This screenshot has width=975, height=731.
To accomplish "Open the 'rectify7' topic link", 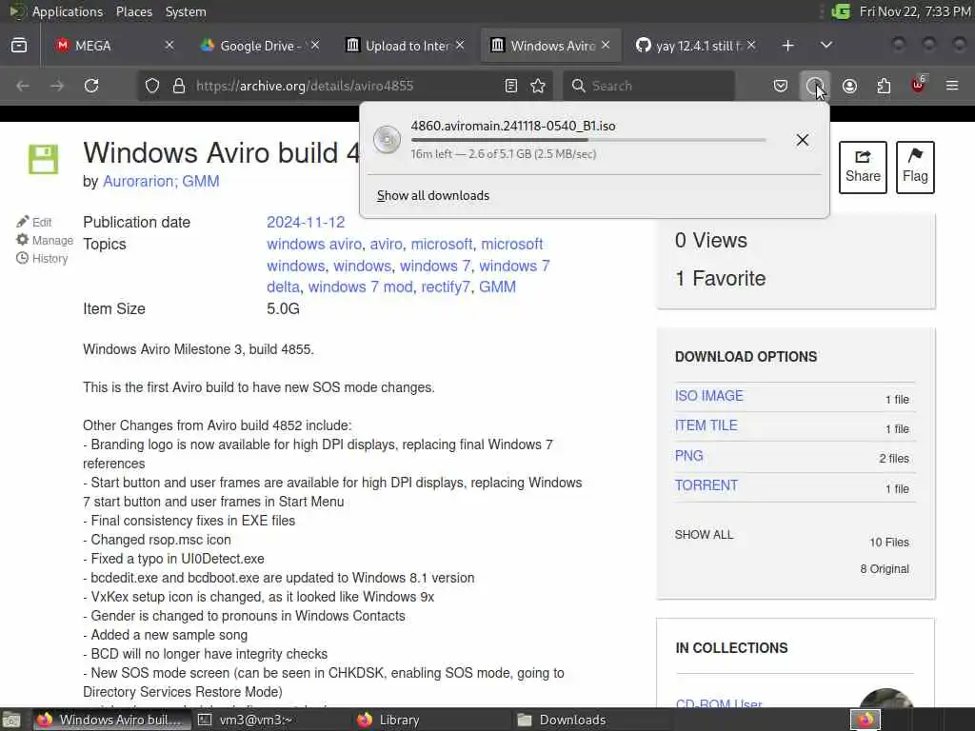I will pyautogui.click(x=446, y=287).
